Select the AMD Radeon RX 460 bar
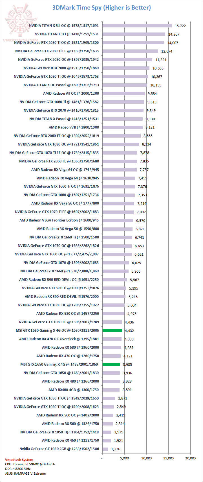 [x=107, y=440]
